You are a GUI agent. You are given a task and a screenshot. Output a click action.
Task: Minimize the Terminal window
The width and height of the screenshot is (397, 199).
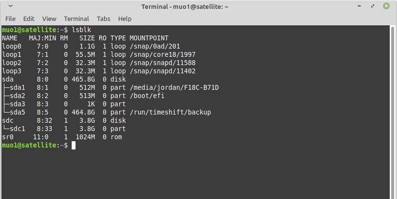362,6
